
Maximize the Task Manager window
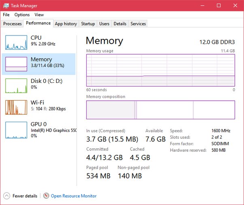pyautogui.click(x=218, y=6)
